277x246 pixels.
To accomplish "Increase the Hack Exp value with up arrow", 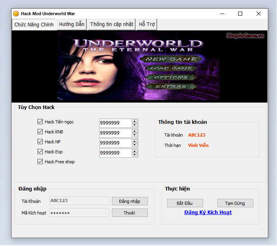I will pyautogui.click(x=135, y=151).
